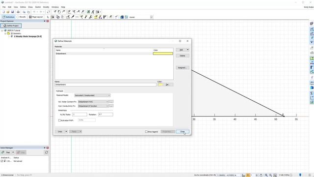The height and width of the screenshot is (177, 314).
Task: Open the File menu
Action: tap(4, 7)
